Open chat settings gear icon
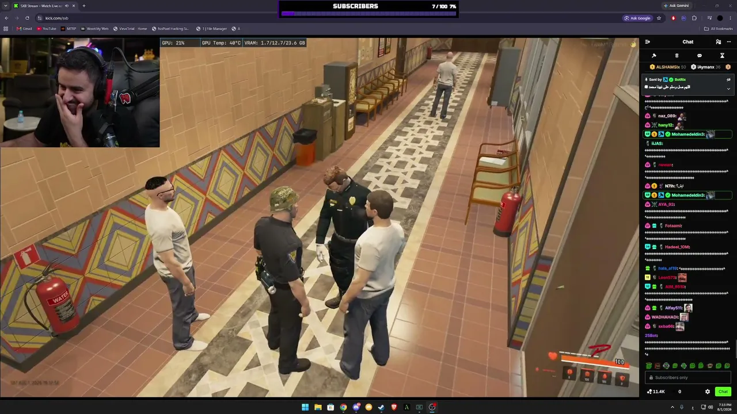 point(708,392)
